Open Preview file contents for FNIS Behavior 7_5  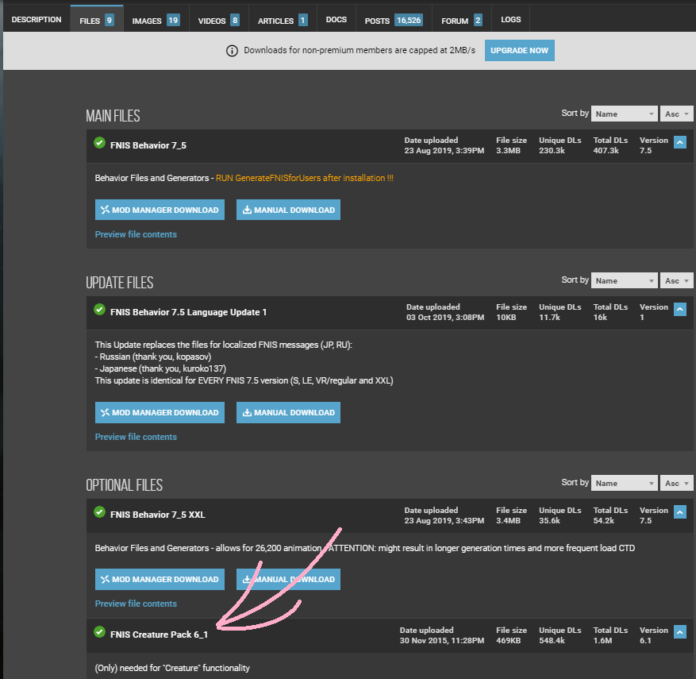pyautogui.click(x=136, y=234)
